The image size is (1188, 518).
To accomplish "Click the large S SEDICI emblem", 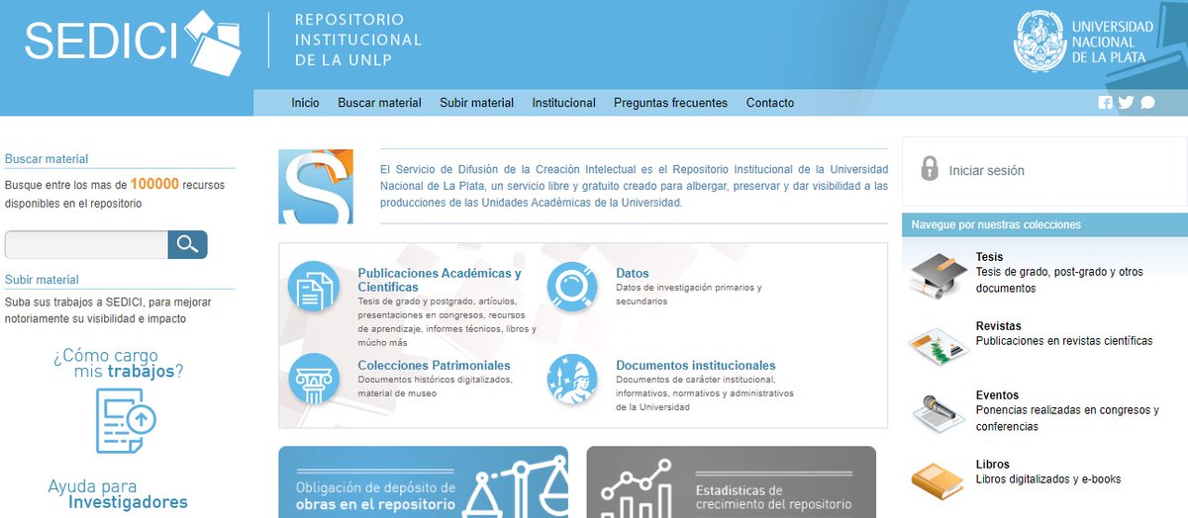I will coord(316,186).
